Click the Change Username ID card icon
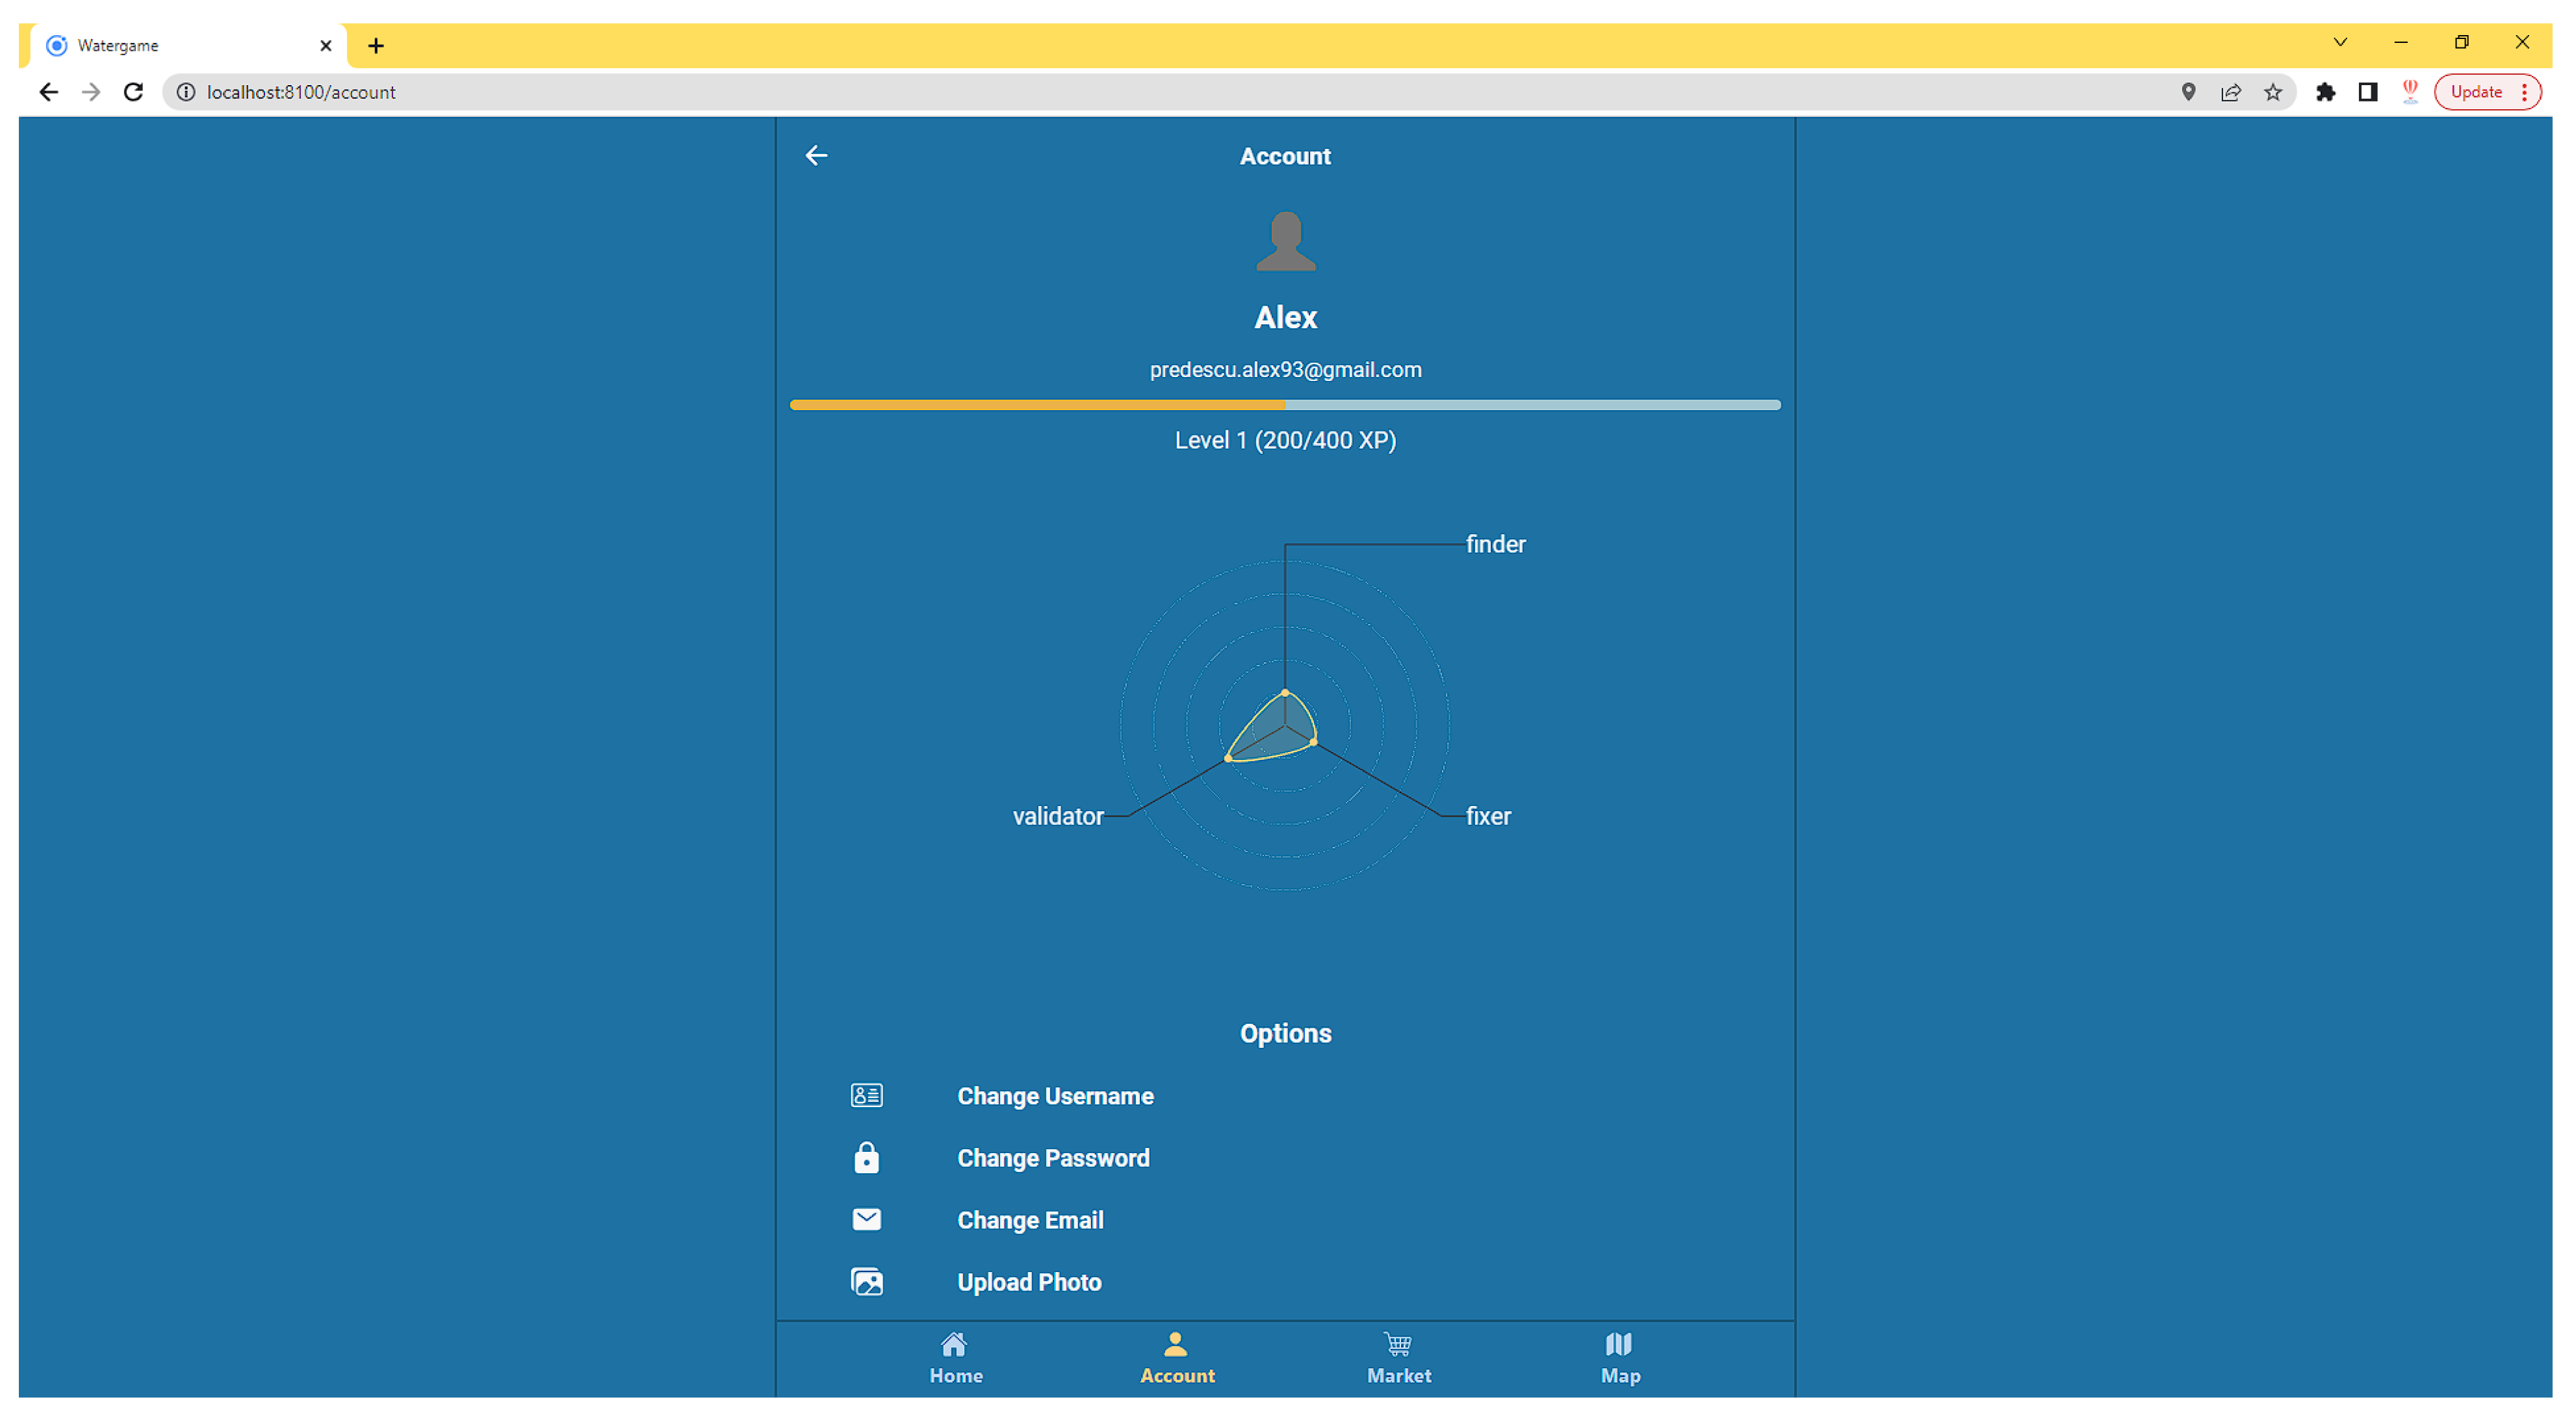Image resolution: width=2576 pixels, height=1419 pixels. (866, 1095)
